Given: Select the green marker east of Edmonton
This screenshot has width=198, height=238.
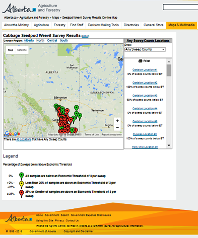Looking at the screenshot, I should point(77,108).
